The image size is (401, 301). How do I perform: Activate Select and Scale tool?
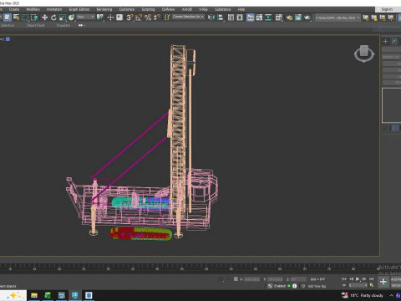pyautogui.click(x=63, y=18)
